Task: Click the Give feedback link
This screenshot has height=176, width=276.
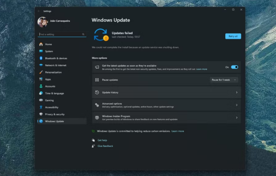Action: [x=105, y=146]
